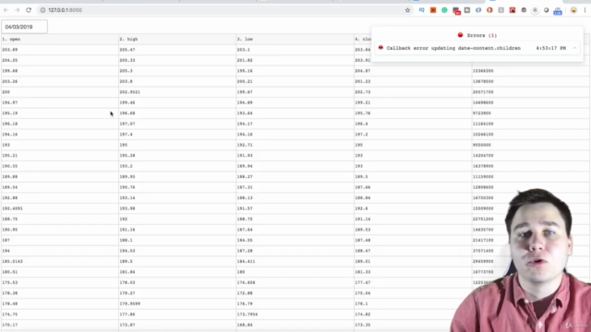Image resolution: width=591 pixels, height=332 pixels.
Task: Open the DuckDuckGo extension icon
Action: pos(489,10)
